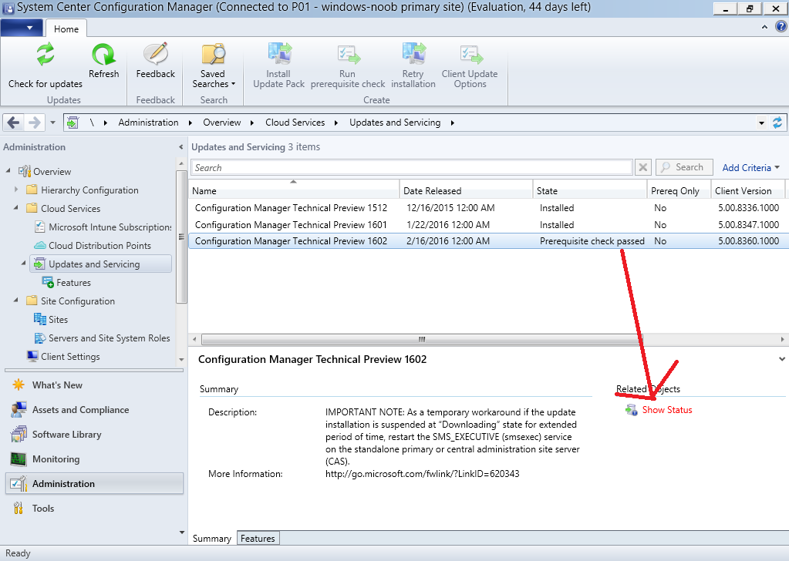Click Install Update Pack icon

[279, 54]
